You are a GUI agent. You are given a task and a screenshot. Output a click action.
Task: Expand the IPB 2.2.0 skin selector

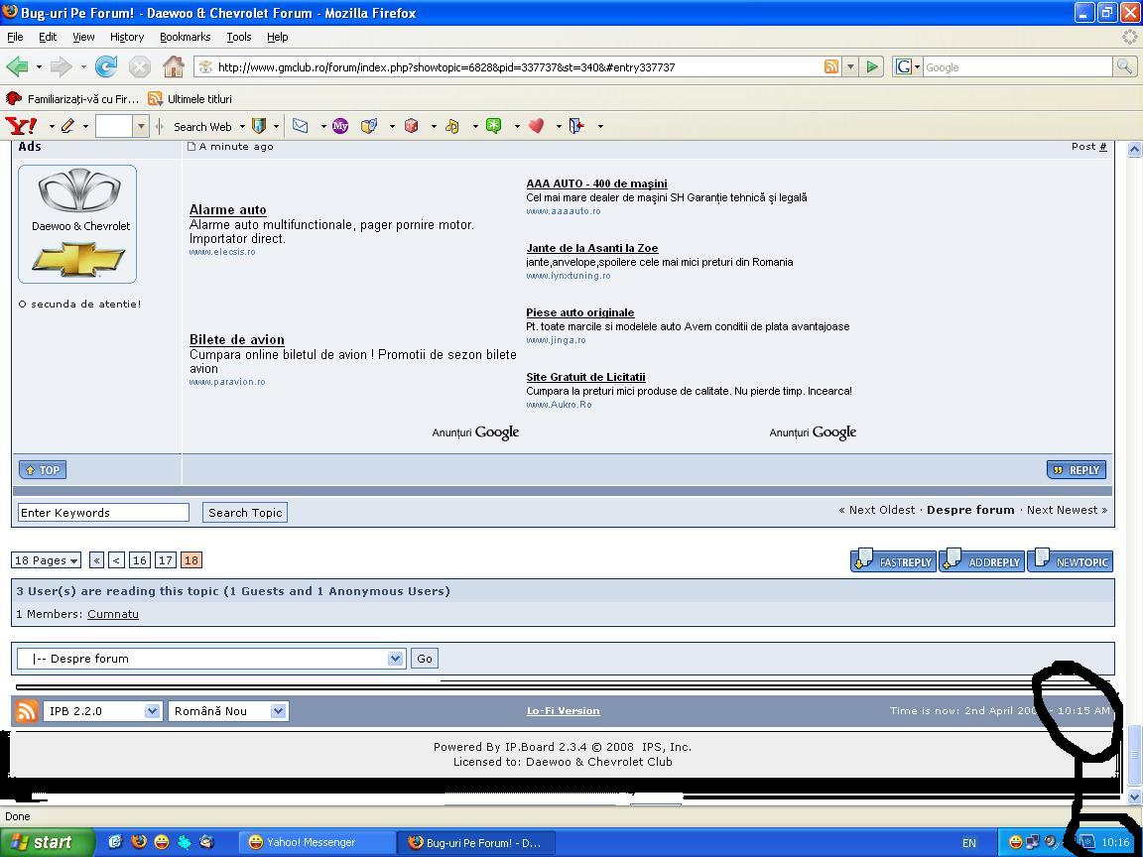103,711
